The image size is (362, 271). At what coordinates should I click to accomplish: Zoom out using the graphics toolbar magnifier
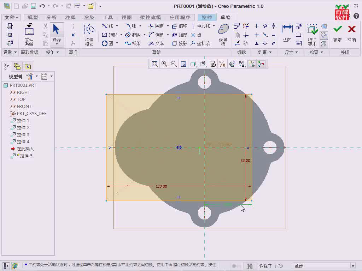click(x=174, y=64)
